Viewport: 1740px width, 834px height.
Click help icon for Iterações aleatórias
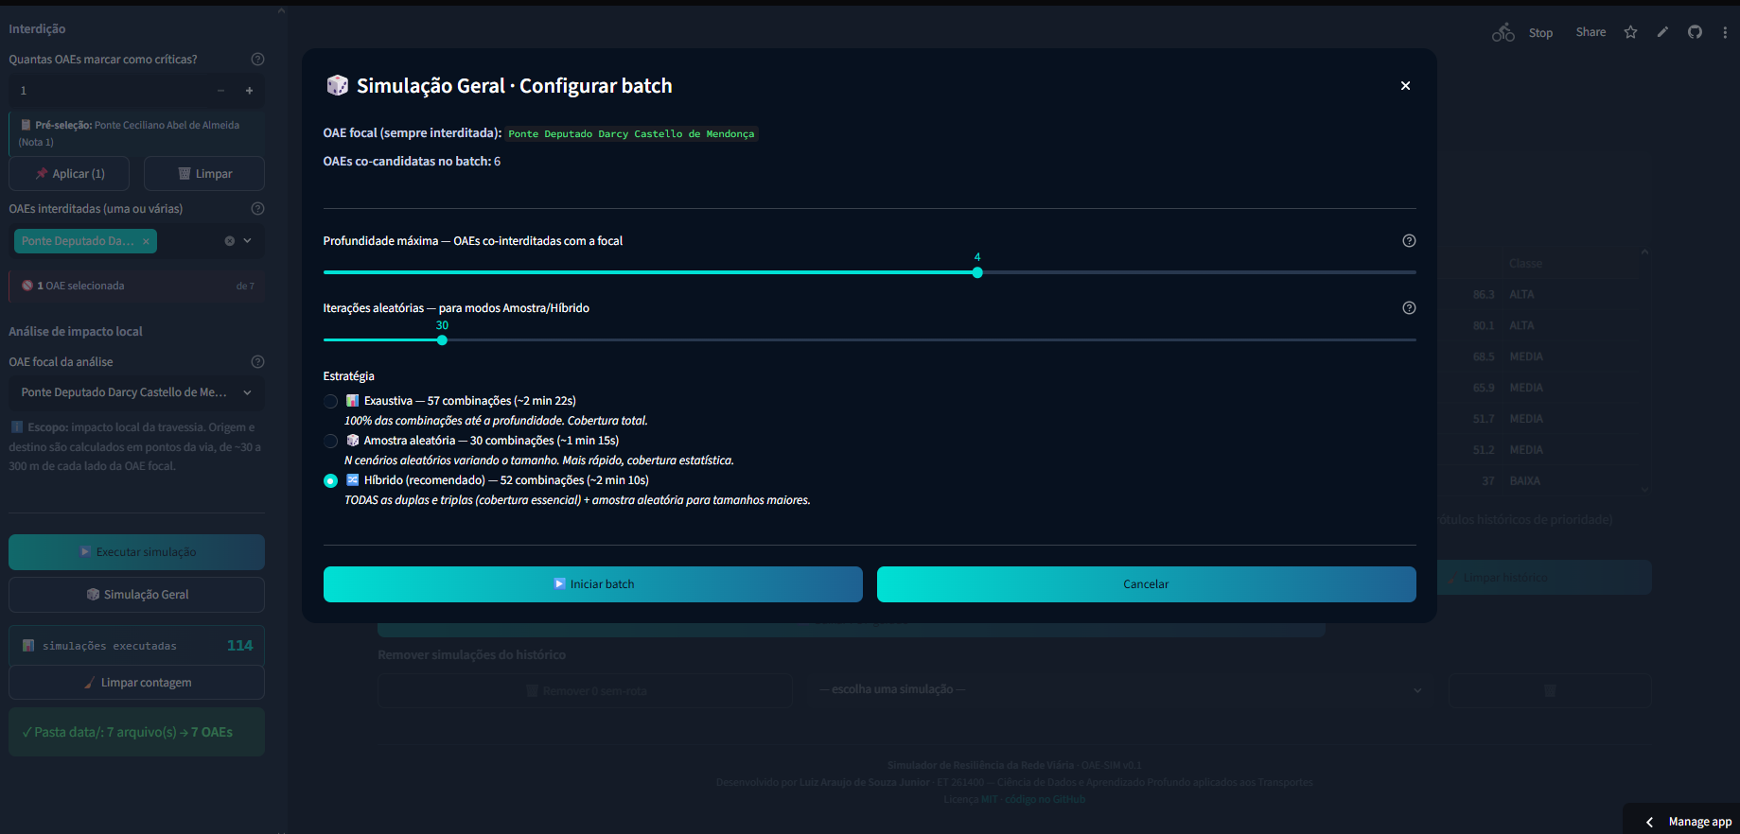tap(1409, 308)
